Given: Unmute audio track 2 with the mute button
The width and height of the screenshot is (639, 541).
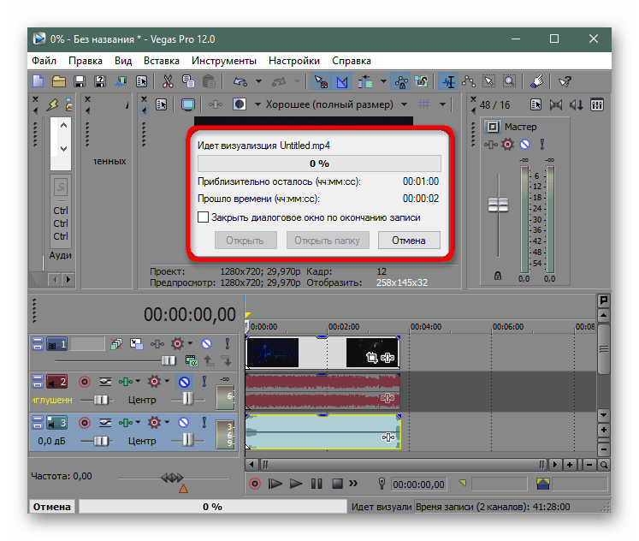Looking at the screenshot, I should [x=184, y=382].
